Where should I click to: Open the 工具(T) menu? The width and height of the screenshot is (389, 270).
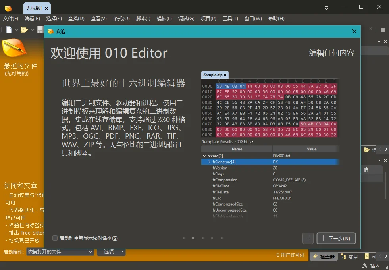click(x=230, y=19)
